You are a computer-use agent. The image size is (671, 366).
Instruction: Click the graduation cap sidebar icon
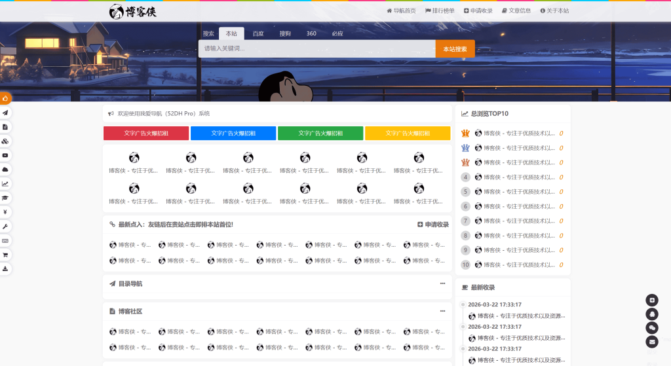5,198
